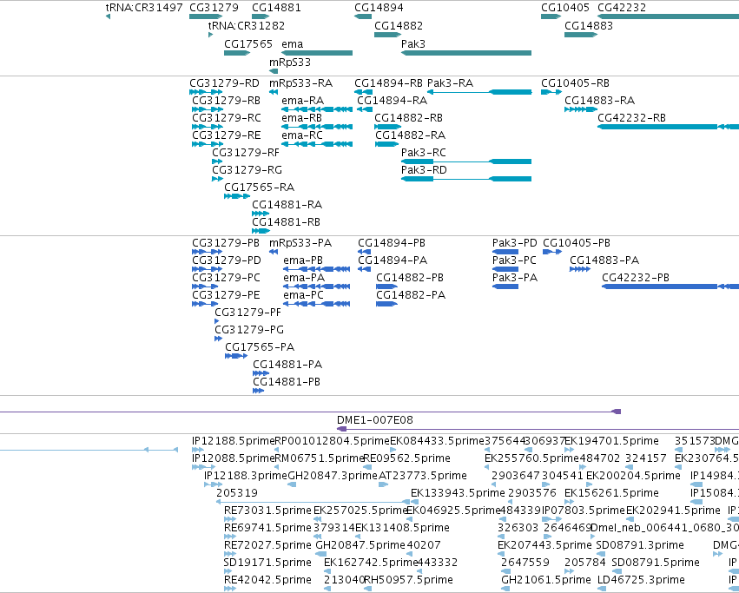Click the CG10405-PB protein label

[577, 243]
